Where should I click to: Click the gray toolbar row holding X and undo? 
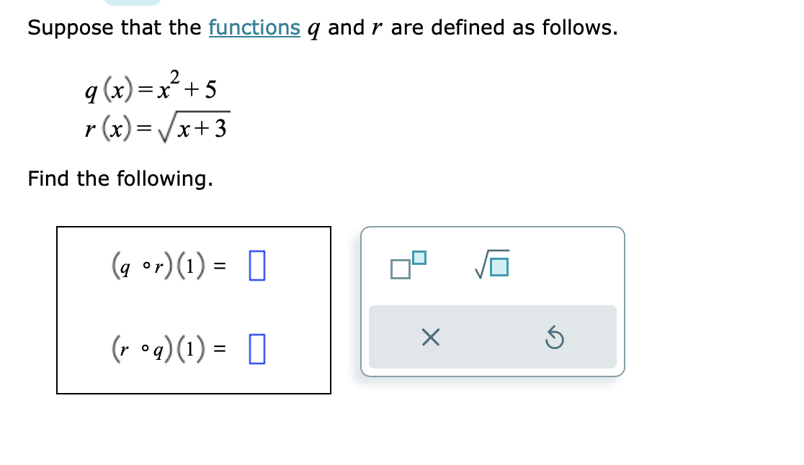(x=493, y=337)
